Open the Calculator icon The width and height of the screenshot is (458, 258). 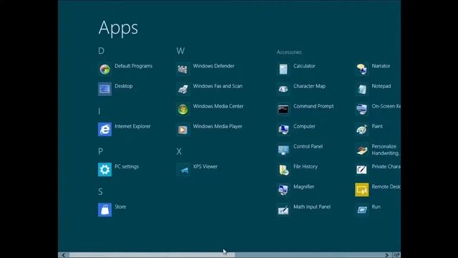tap(283, 70)
